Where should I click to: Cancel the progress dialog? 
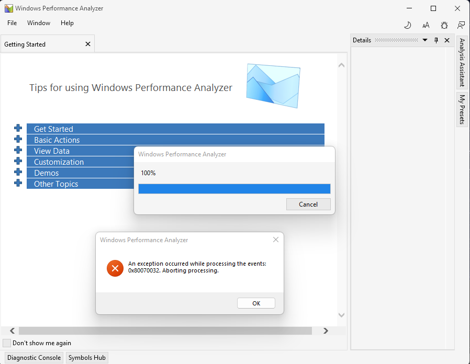coord(308,204)
